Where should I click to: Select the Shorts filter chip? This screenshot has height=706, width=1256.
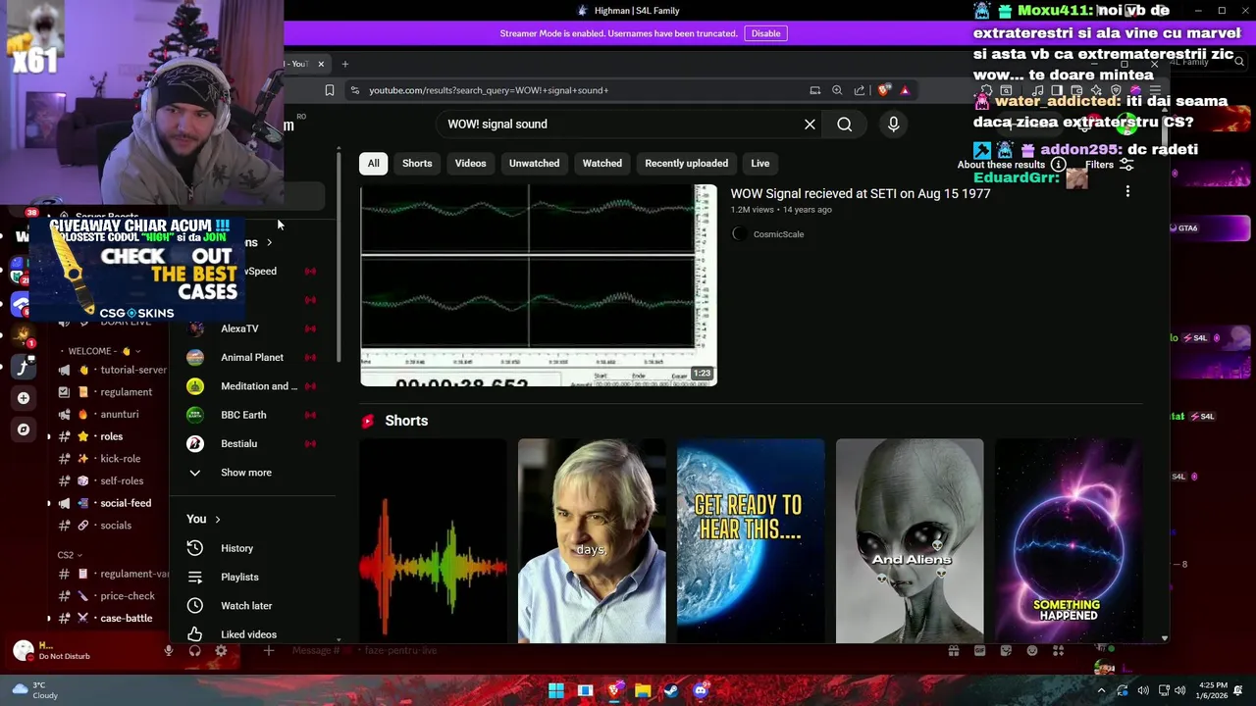tap(417, 164)
